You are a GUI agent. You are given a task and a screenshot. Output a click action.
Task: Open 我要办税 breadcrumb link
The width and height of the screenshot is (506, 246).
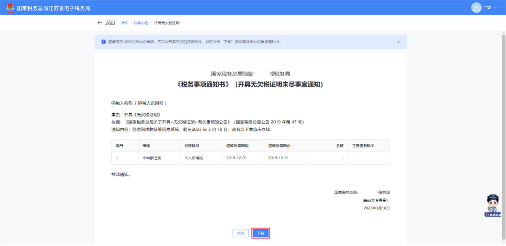[x=141, y=23]
